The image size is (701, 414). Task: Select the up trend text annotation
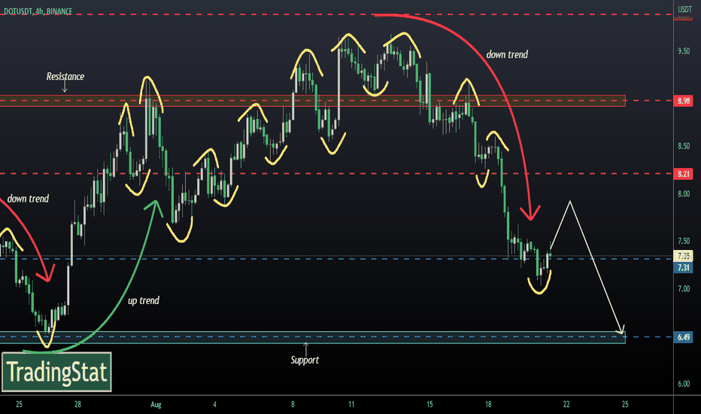(144, 300)
